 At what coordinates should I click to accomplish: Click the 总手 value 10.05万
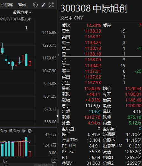pos(93,106)
